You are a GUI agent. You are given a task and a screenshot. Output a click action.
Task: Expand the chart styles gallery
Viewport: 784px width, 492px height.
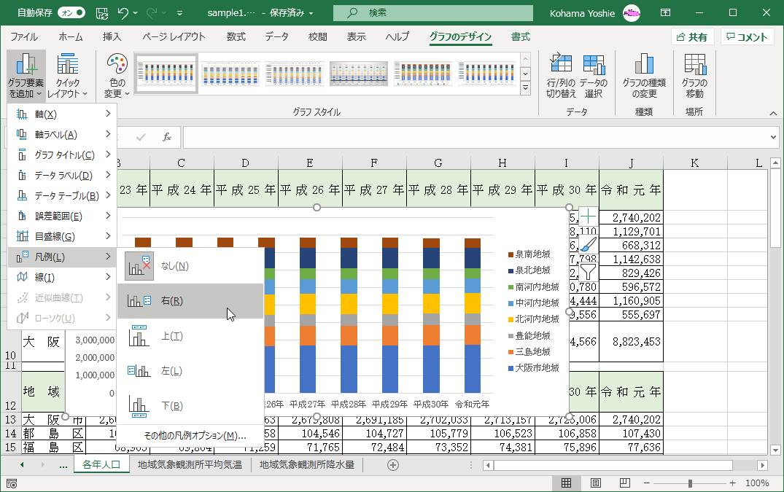[525, 88]
